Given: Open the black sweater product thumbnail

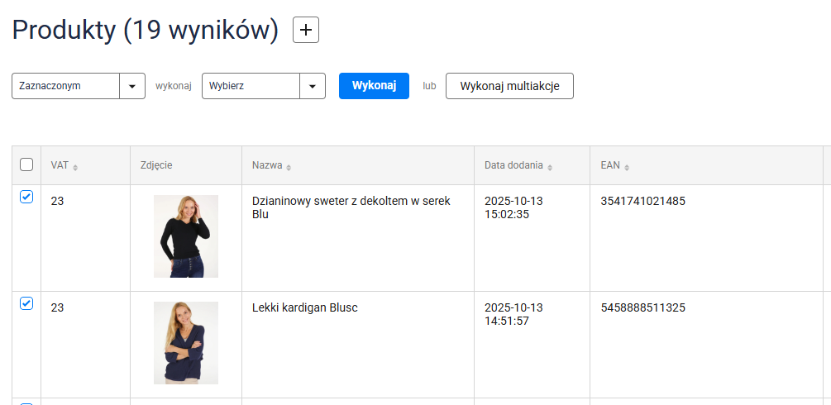Looking at the screenshot, I should point(186,236).
